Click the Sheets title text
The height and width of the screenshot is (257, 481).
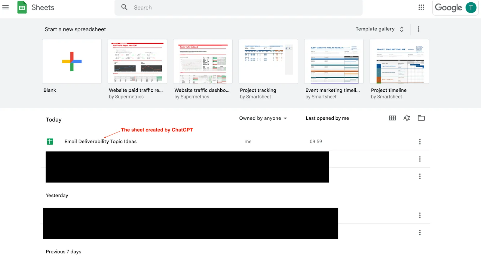click(43, 8)
